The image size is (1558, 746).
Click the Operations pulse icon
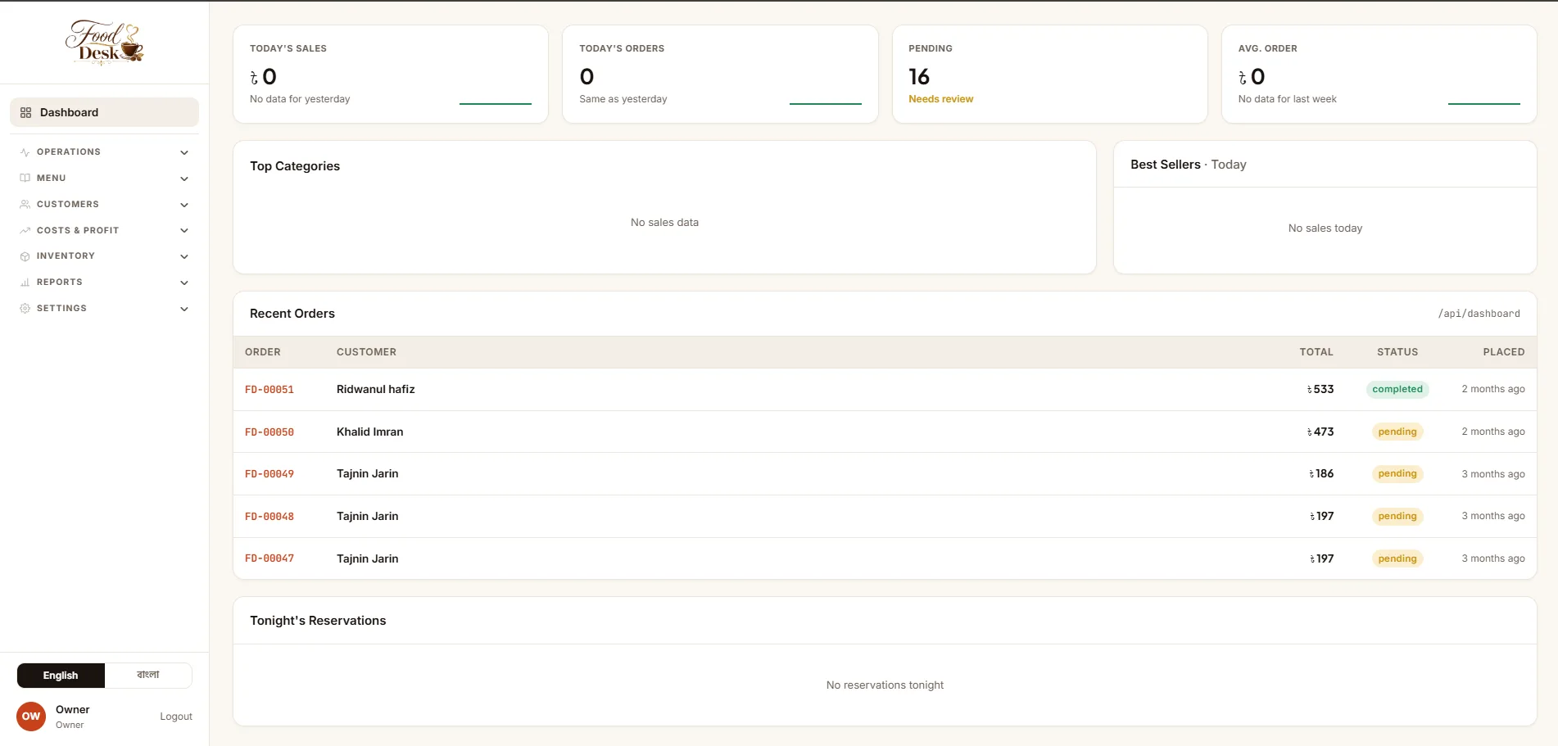pos(25,152)
